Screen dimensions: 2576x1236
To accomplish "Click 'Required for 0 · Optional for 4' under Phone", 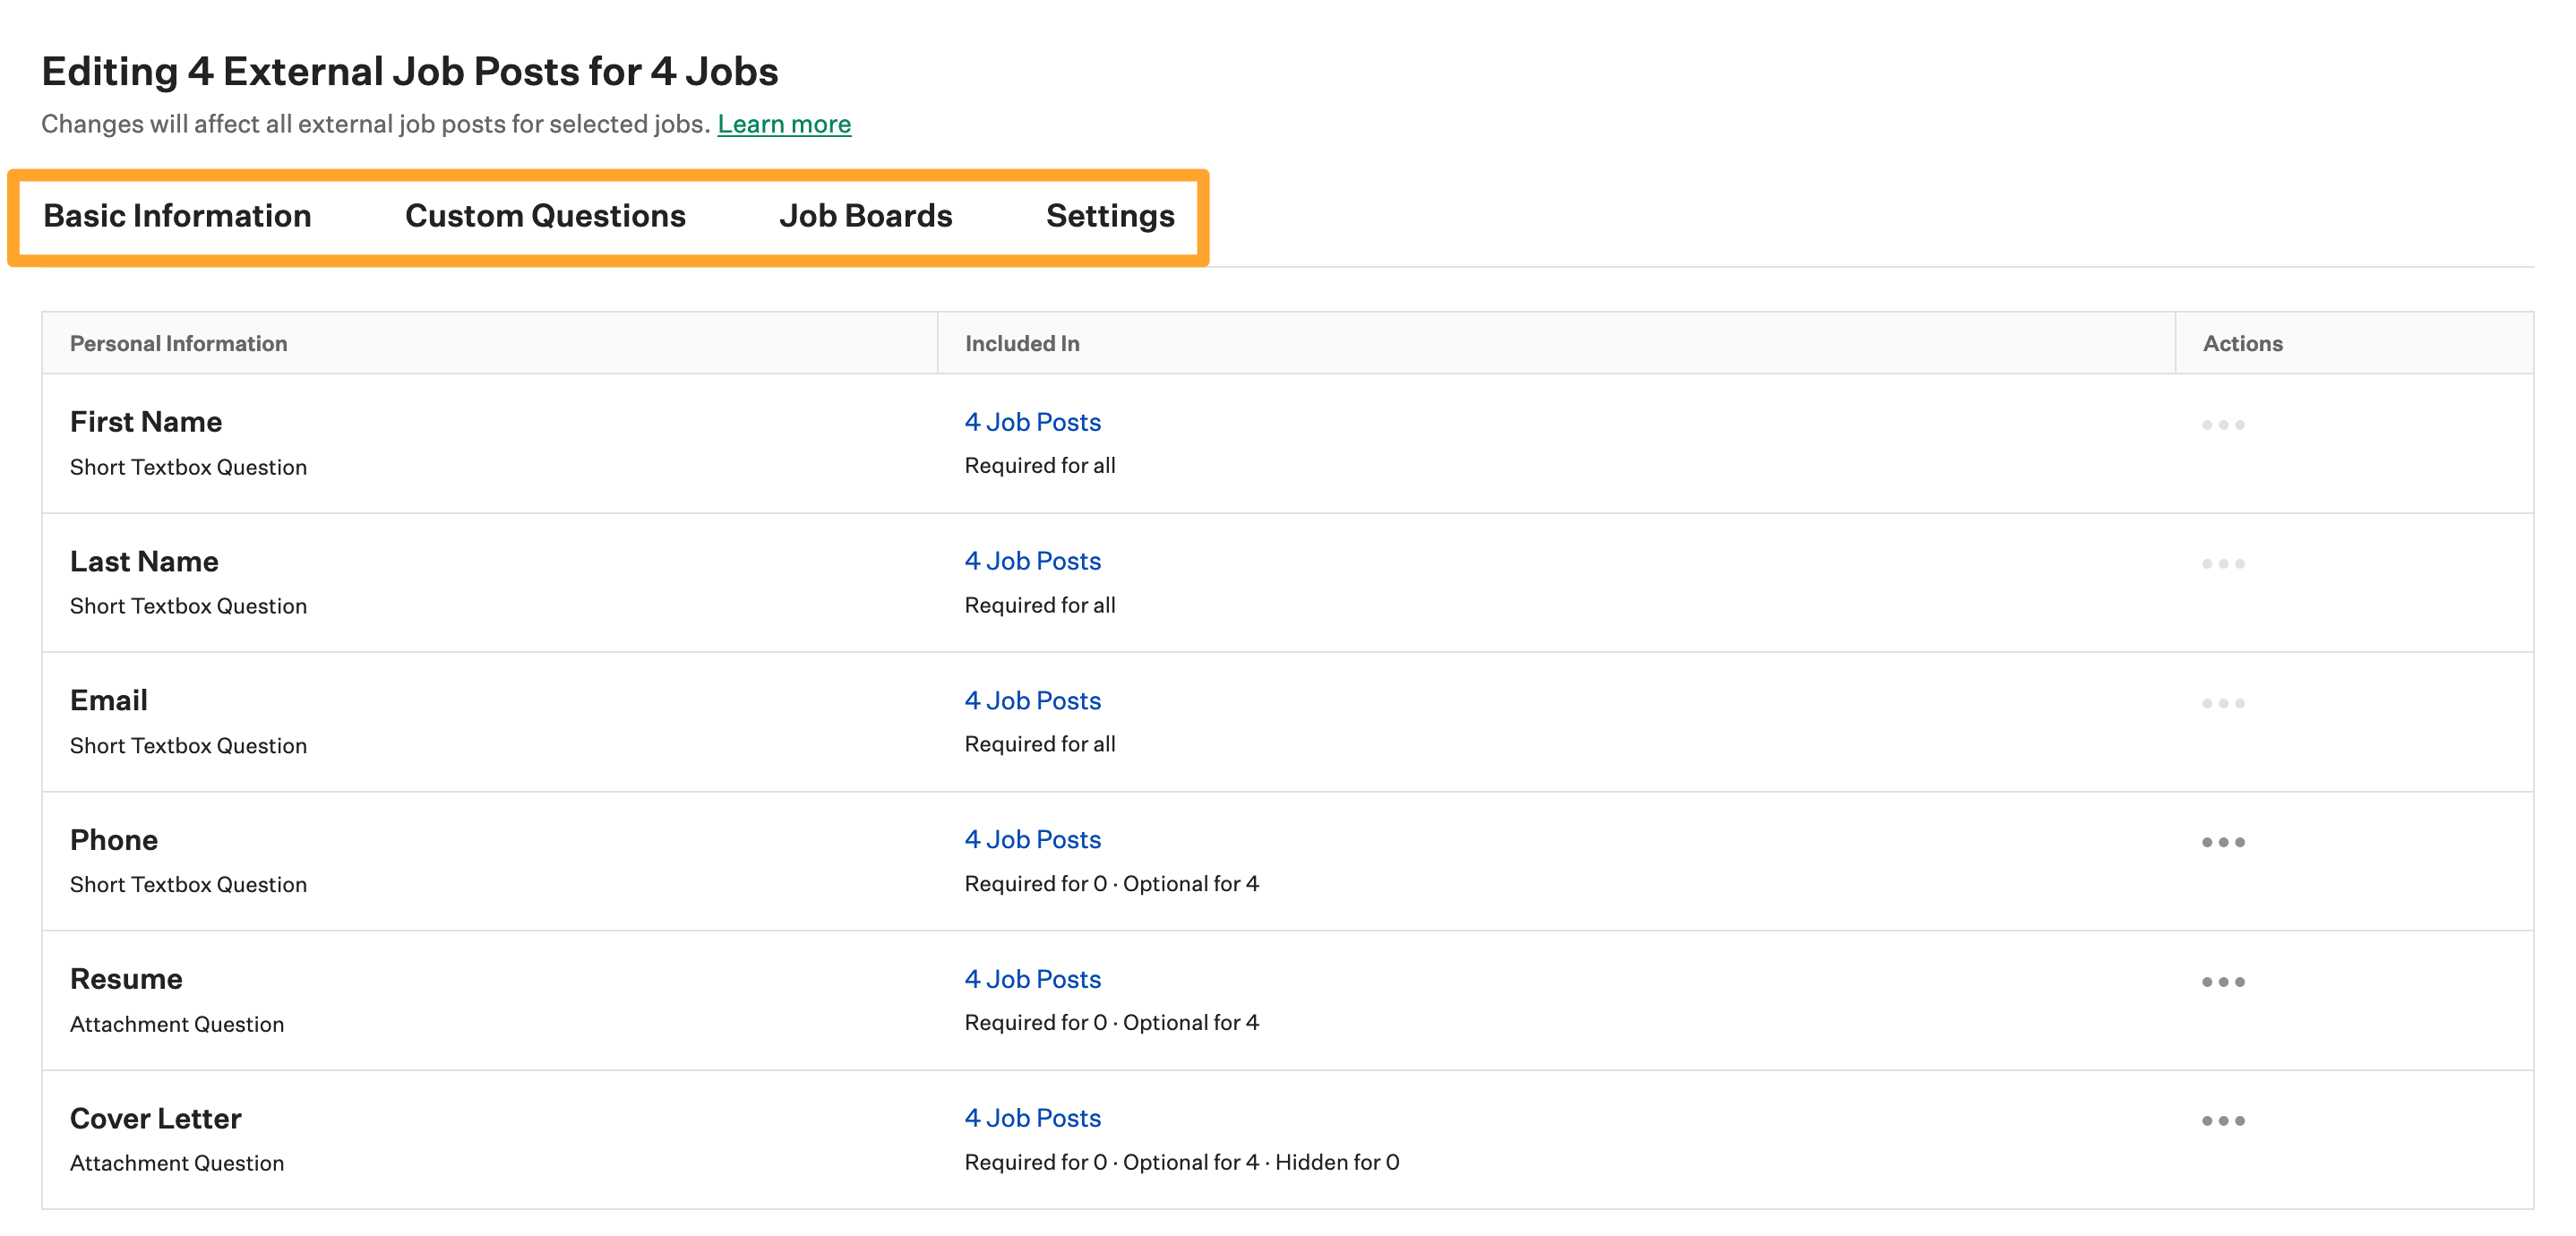I will pos(1111,883).
